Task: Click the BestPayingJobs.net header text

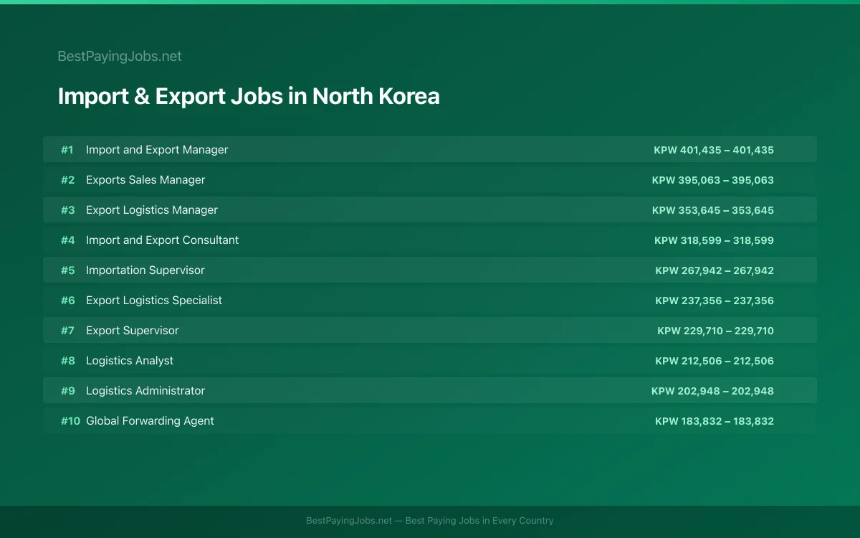Action: [x=120, y=57]
